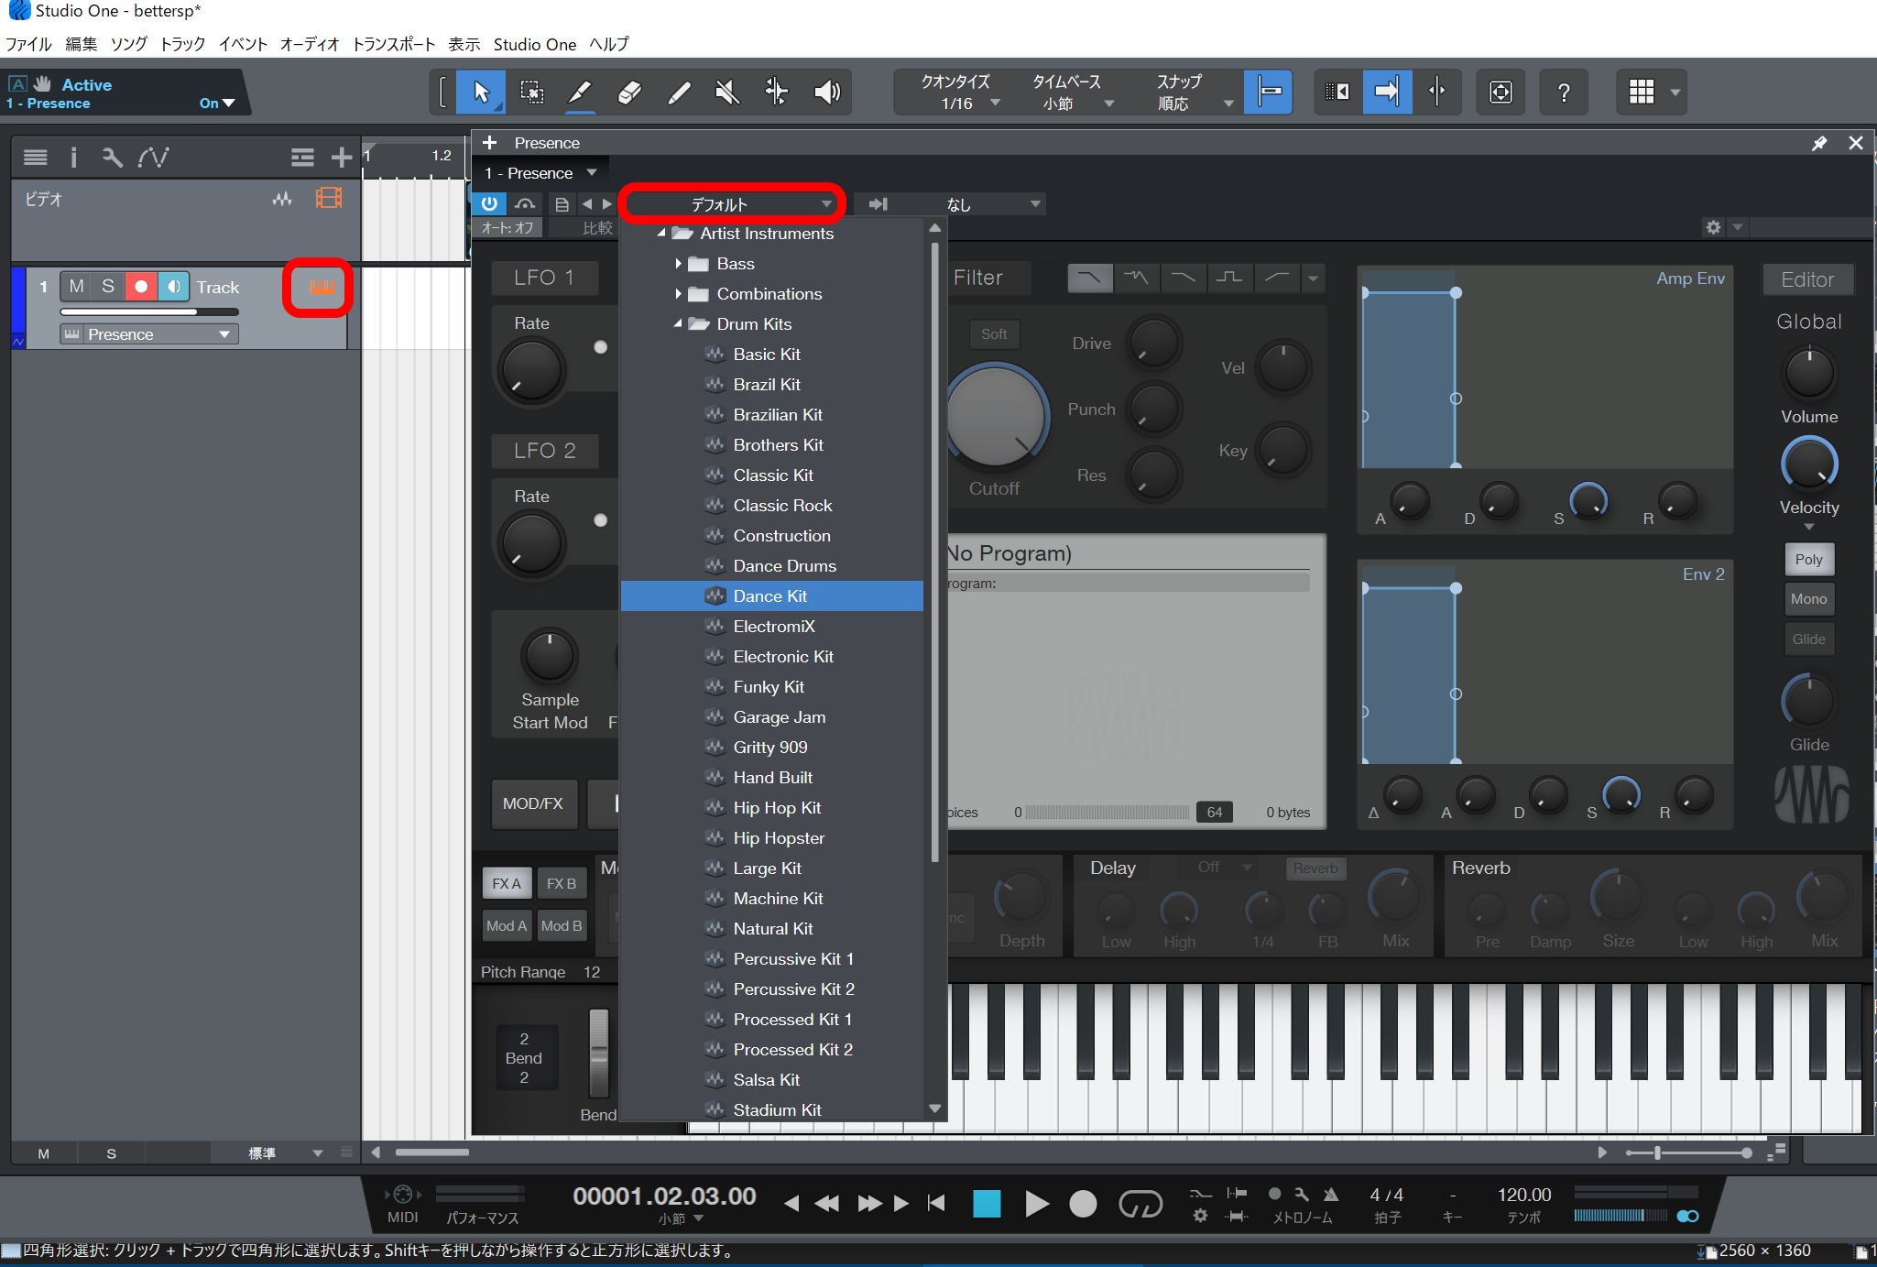Screen dimensions: 1877x1267
Task: Expand the Bass preset folder
Action: tap(678, 264)
